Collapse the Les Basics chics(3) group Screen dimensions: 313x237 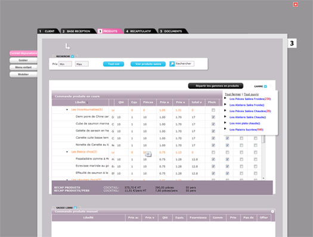tap(67, 152)
